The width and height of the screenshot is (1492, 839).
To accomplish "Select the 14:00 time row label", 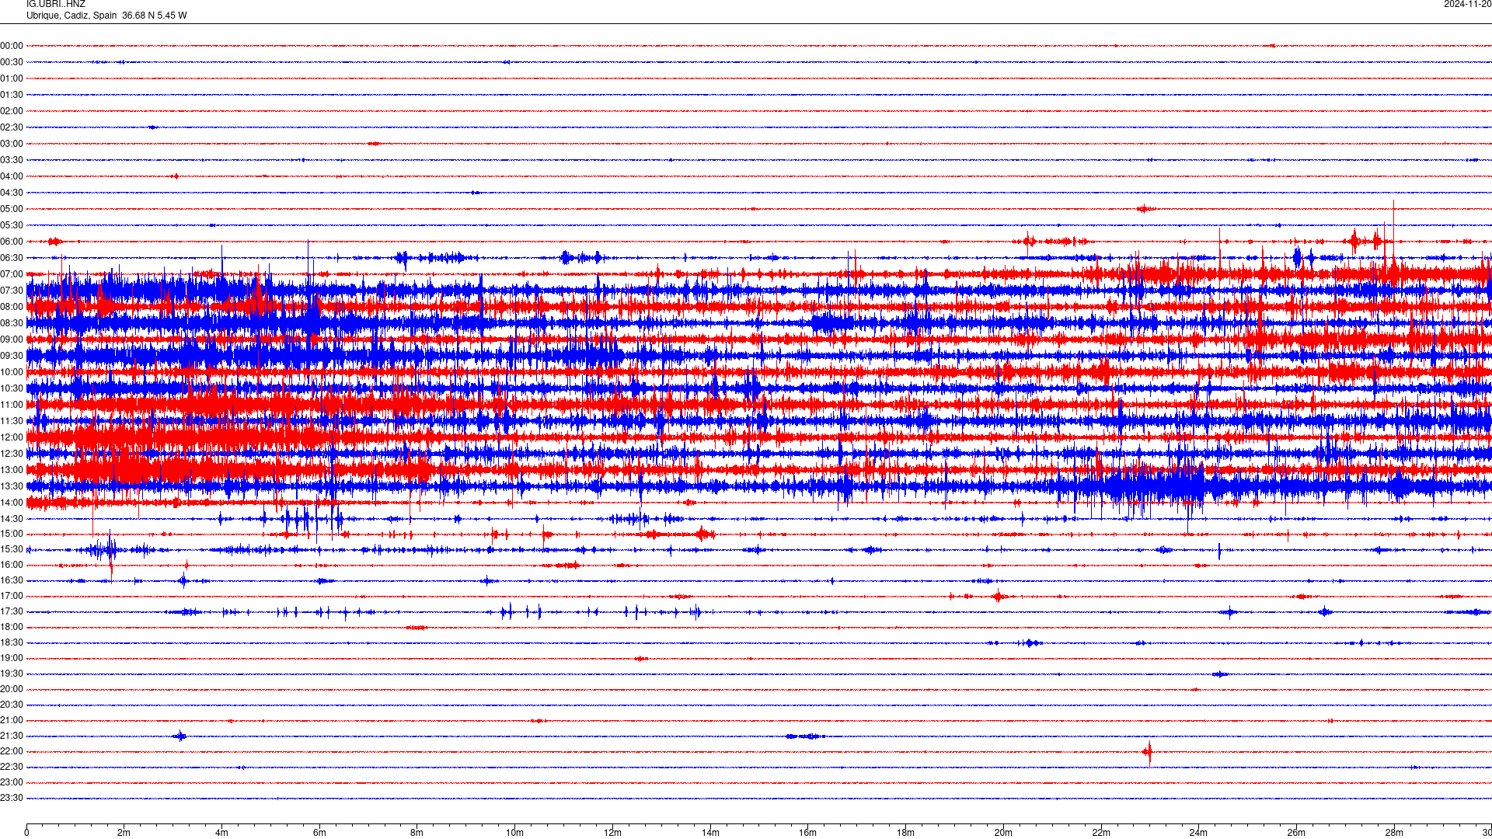I will [x=12, y=503].
